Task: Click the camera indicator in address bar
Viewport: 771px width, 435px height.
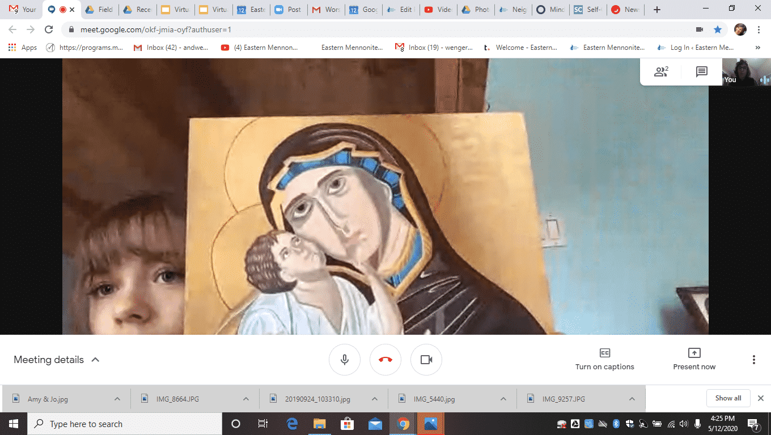Action: point(699,29)
